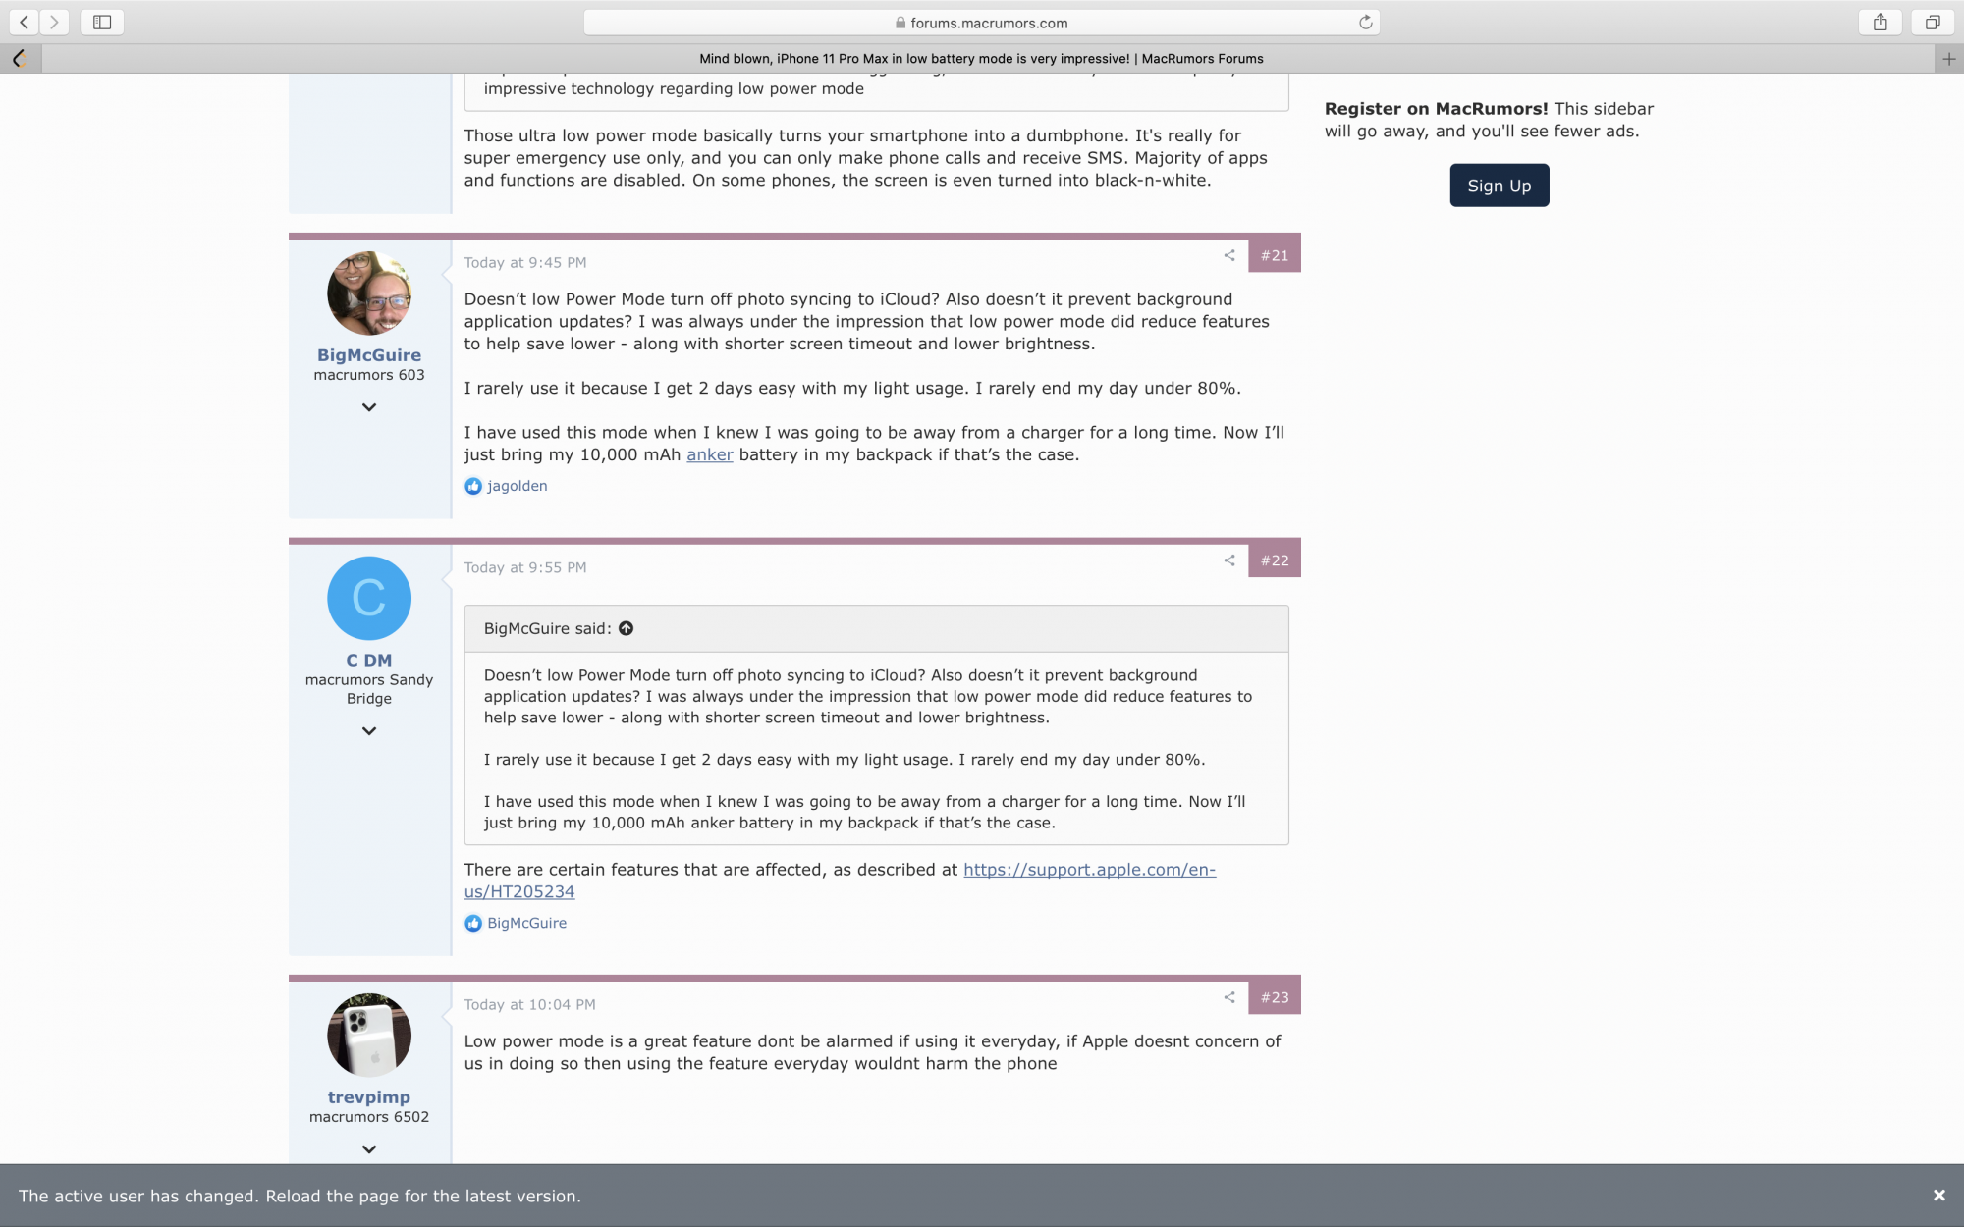Open the support.apple.com HT205234 link
This screenshot has height=1227, width=1964.
coord(1088,870)
